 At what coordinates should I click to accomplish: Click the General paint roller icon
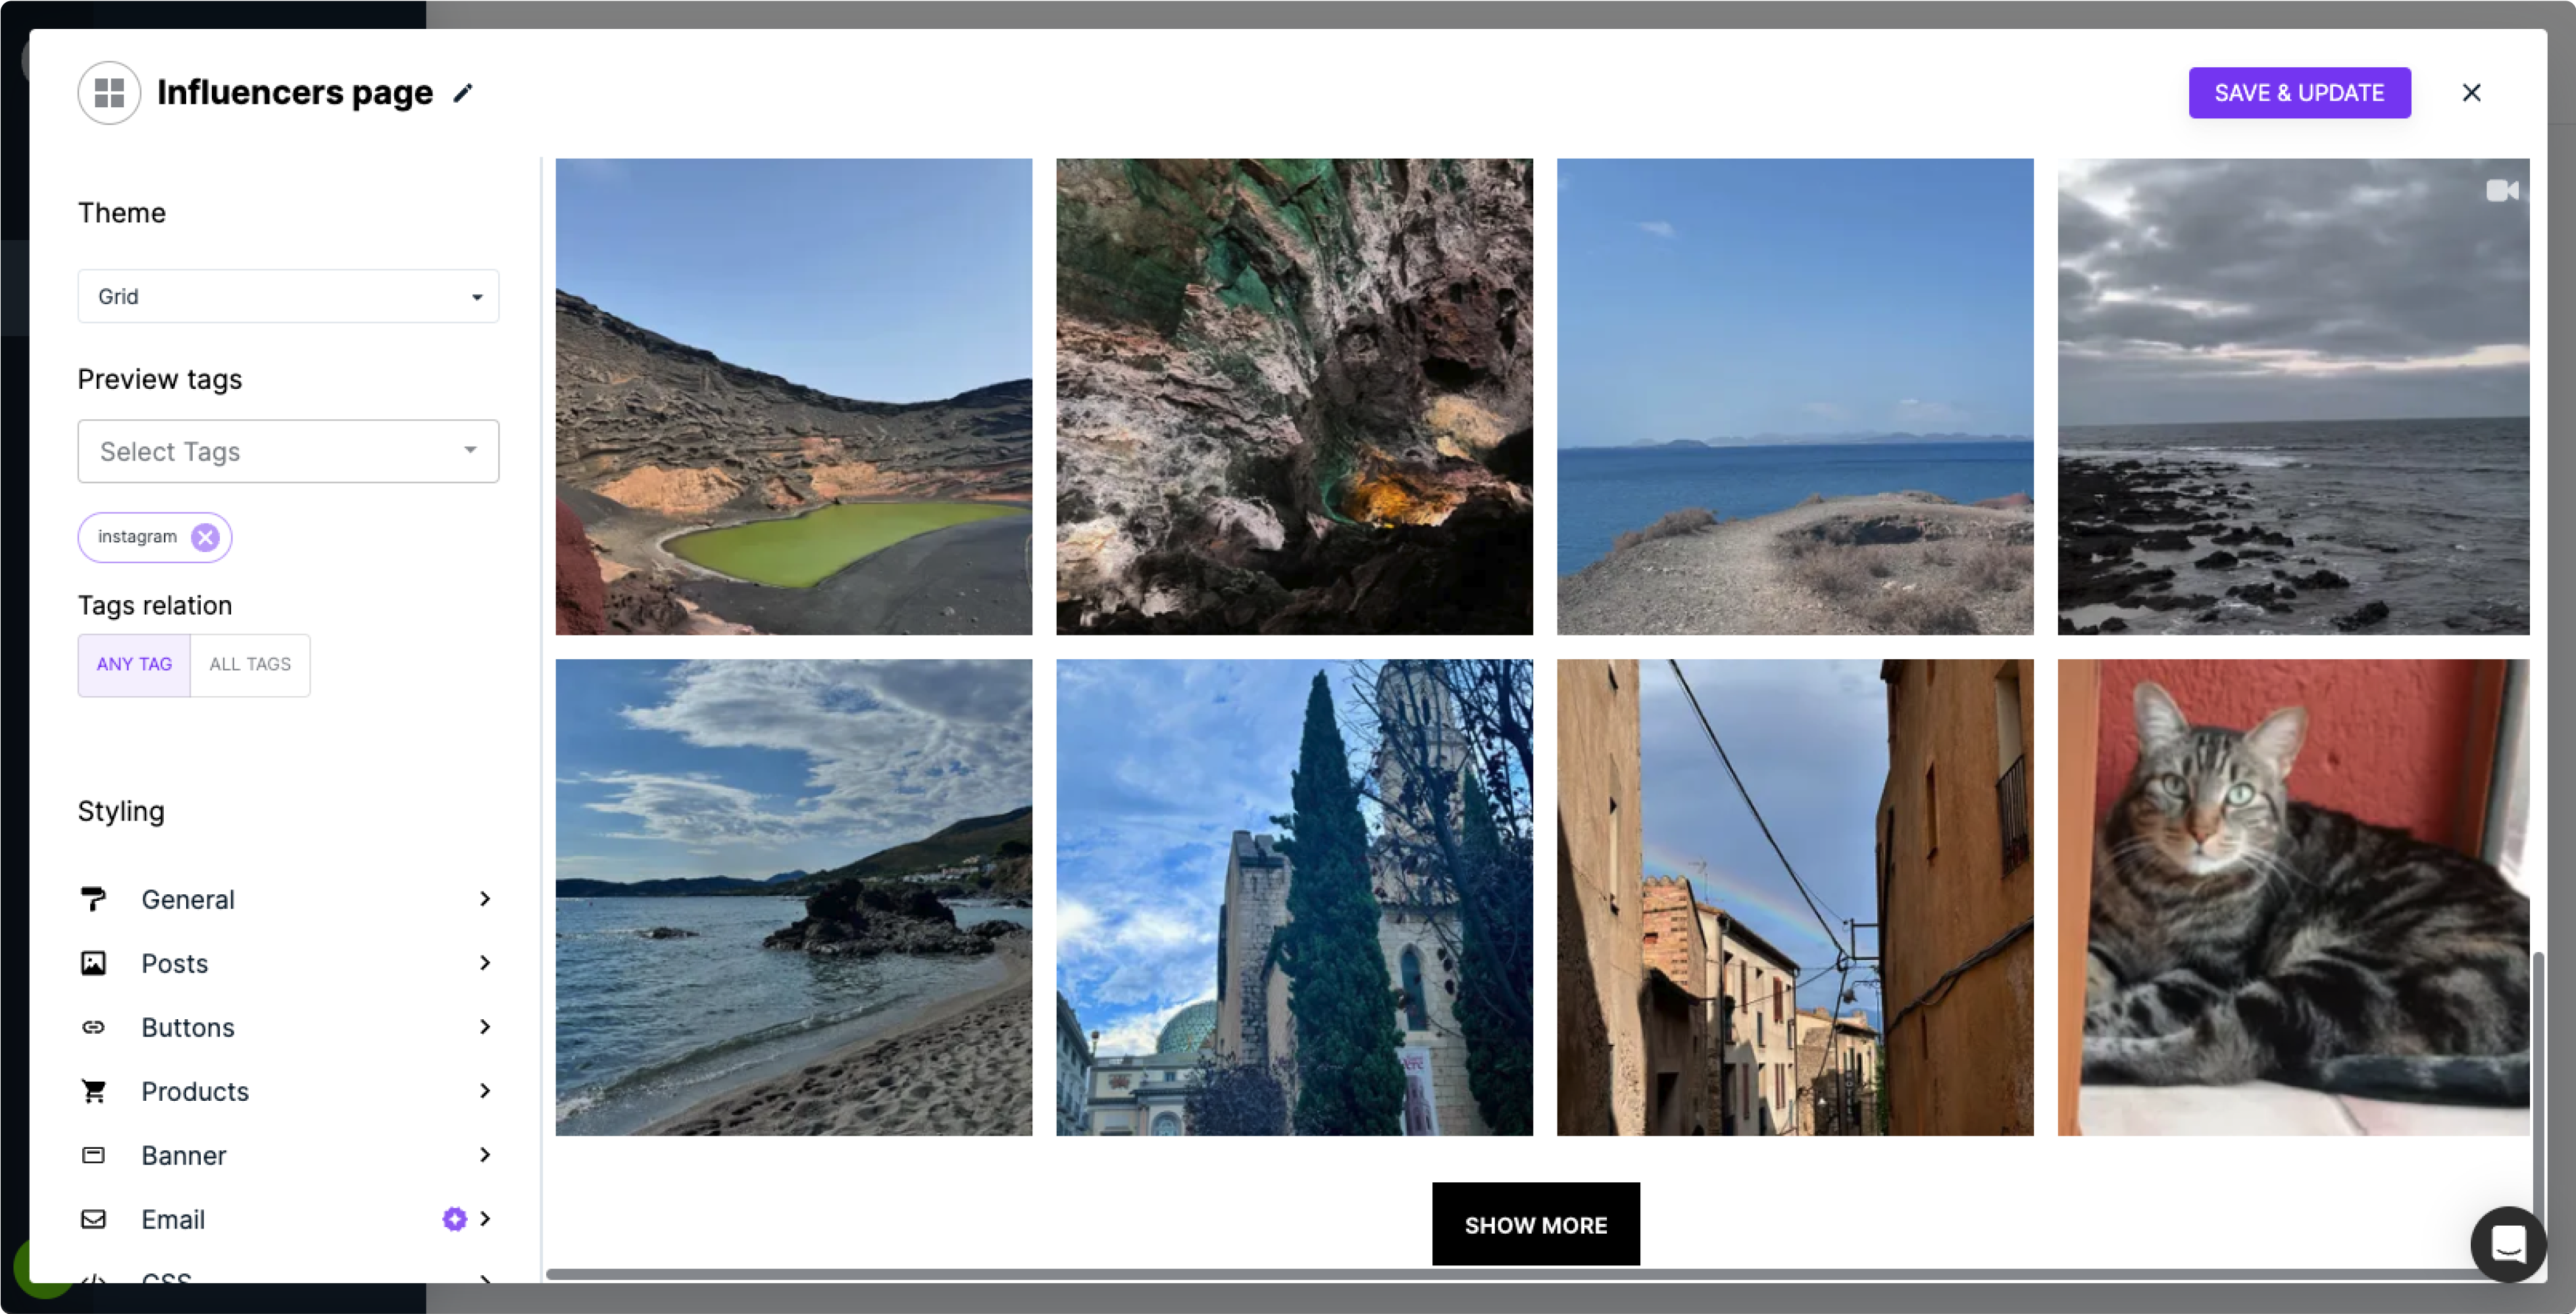coord(93,899)
